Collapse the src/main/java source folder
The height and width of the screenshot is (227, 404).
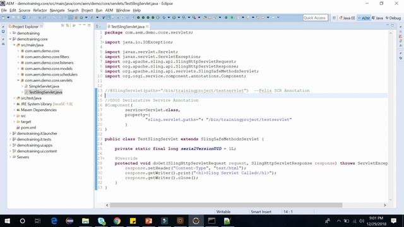pos(15,45)
